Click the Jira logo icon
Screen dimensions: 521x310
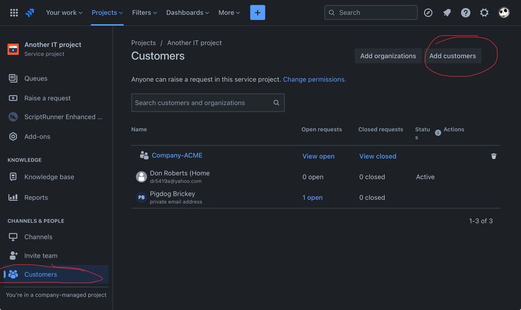(x=30, y=13)
